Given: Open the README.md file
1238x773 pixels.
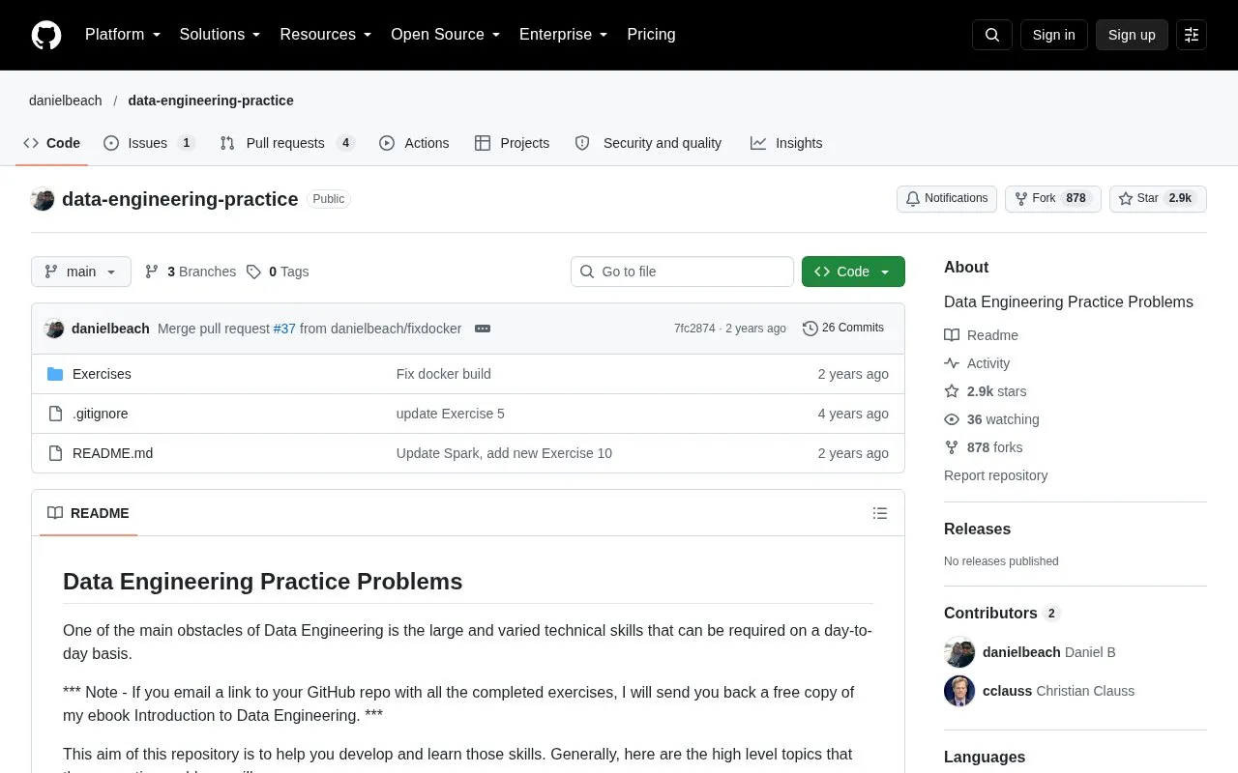Looking at the screenshot, I should [x=112, y=453].
